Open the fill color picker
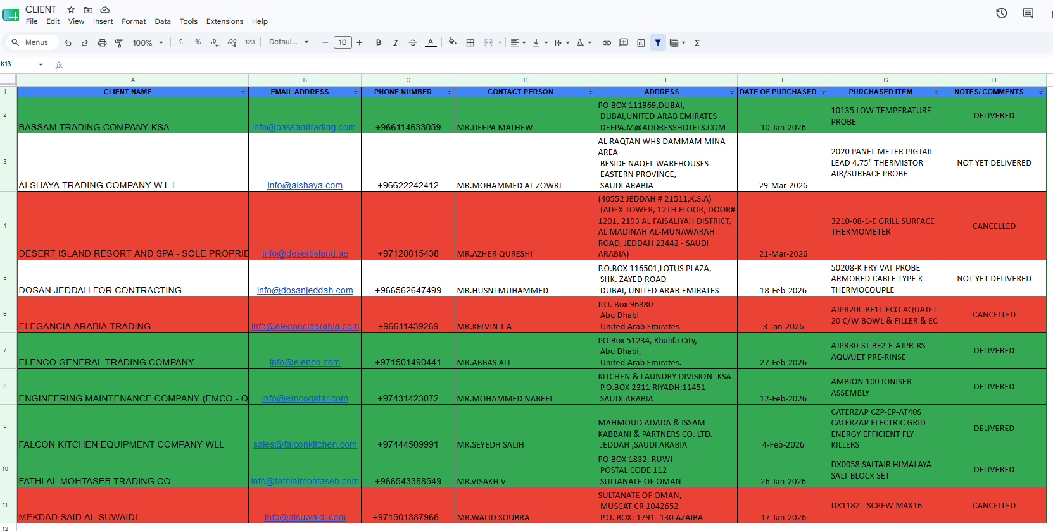 (452, 42)
